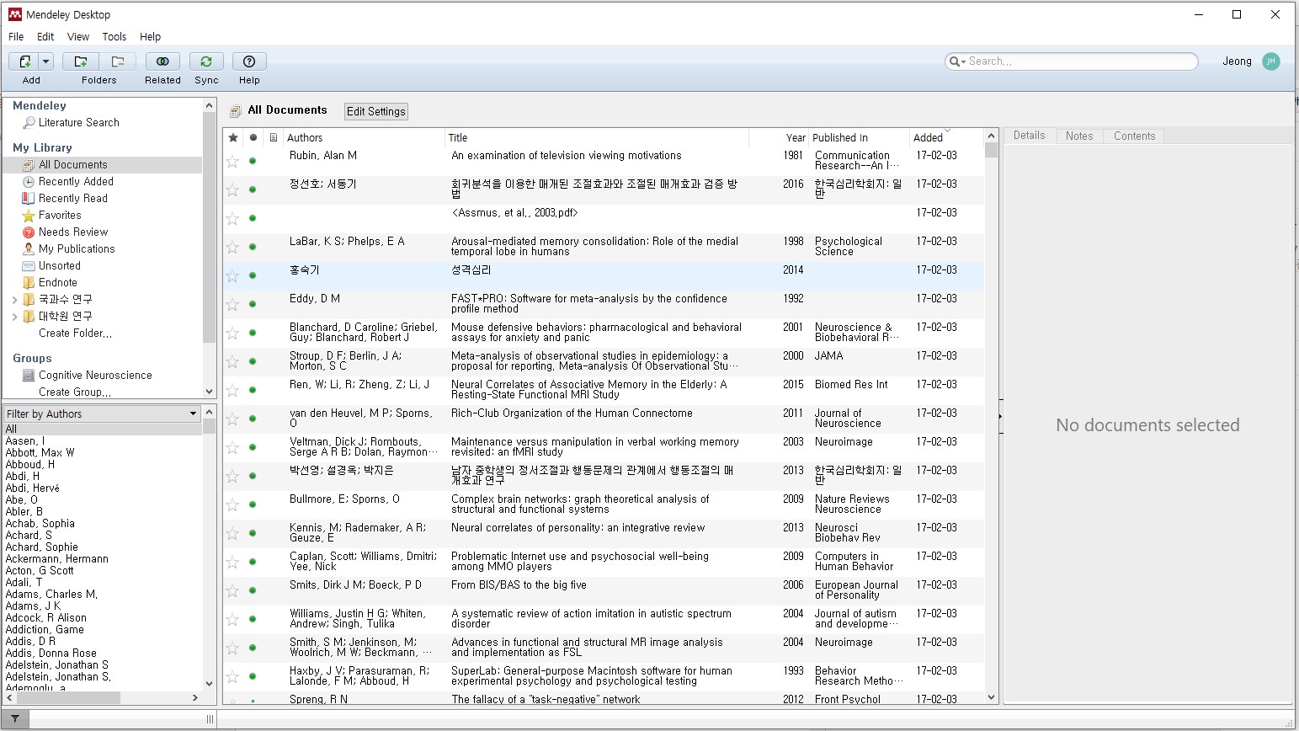Favorite the Rubin, Alan M paper star
This screenshot has height=731, width=1299.
(x=232, y=162)
